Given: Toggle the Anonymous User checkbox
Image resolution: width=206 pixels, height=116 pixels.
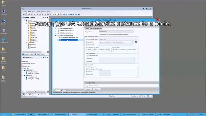Looking at the screenshot, I should (87, 56).
